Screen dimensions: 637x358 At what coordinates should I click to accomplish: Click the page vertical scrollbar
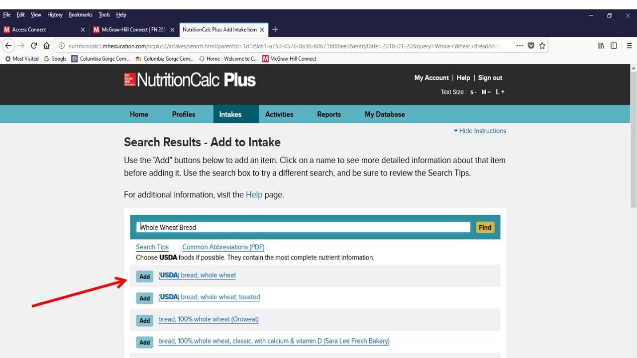click(633, 139)
